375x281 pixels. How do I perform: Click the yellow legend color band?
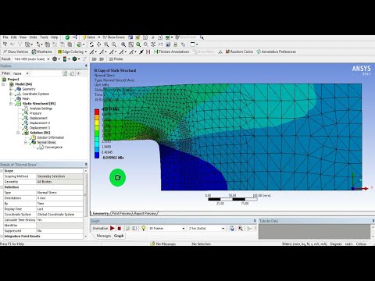point(97,123)
